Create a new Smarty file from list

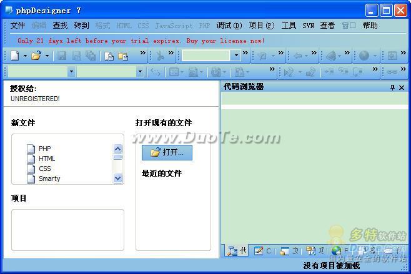(44, 179)
